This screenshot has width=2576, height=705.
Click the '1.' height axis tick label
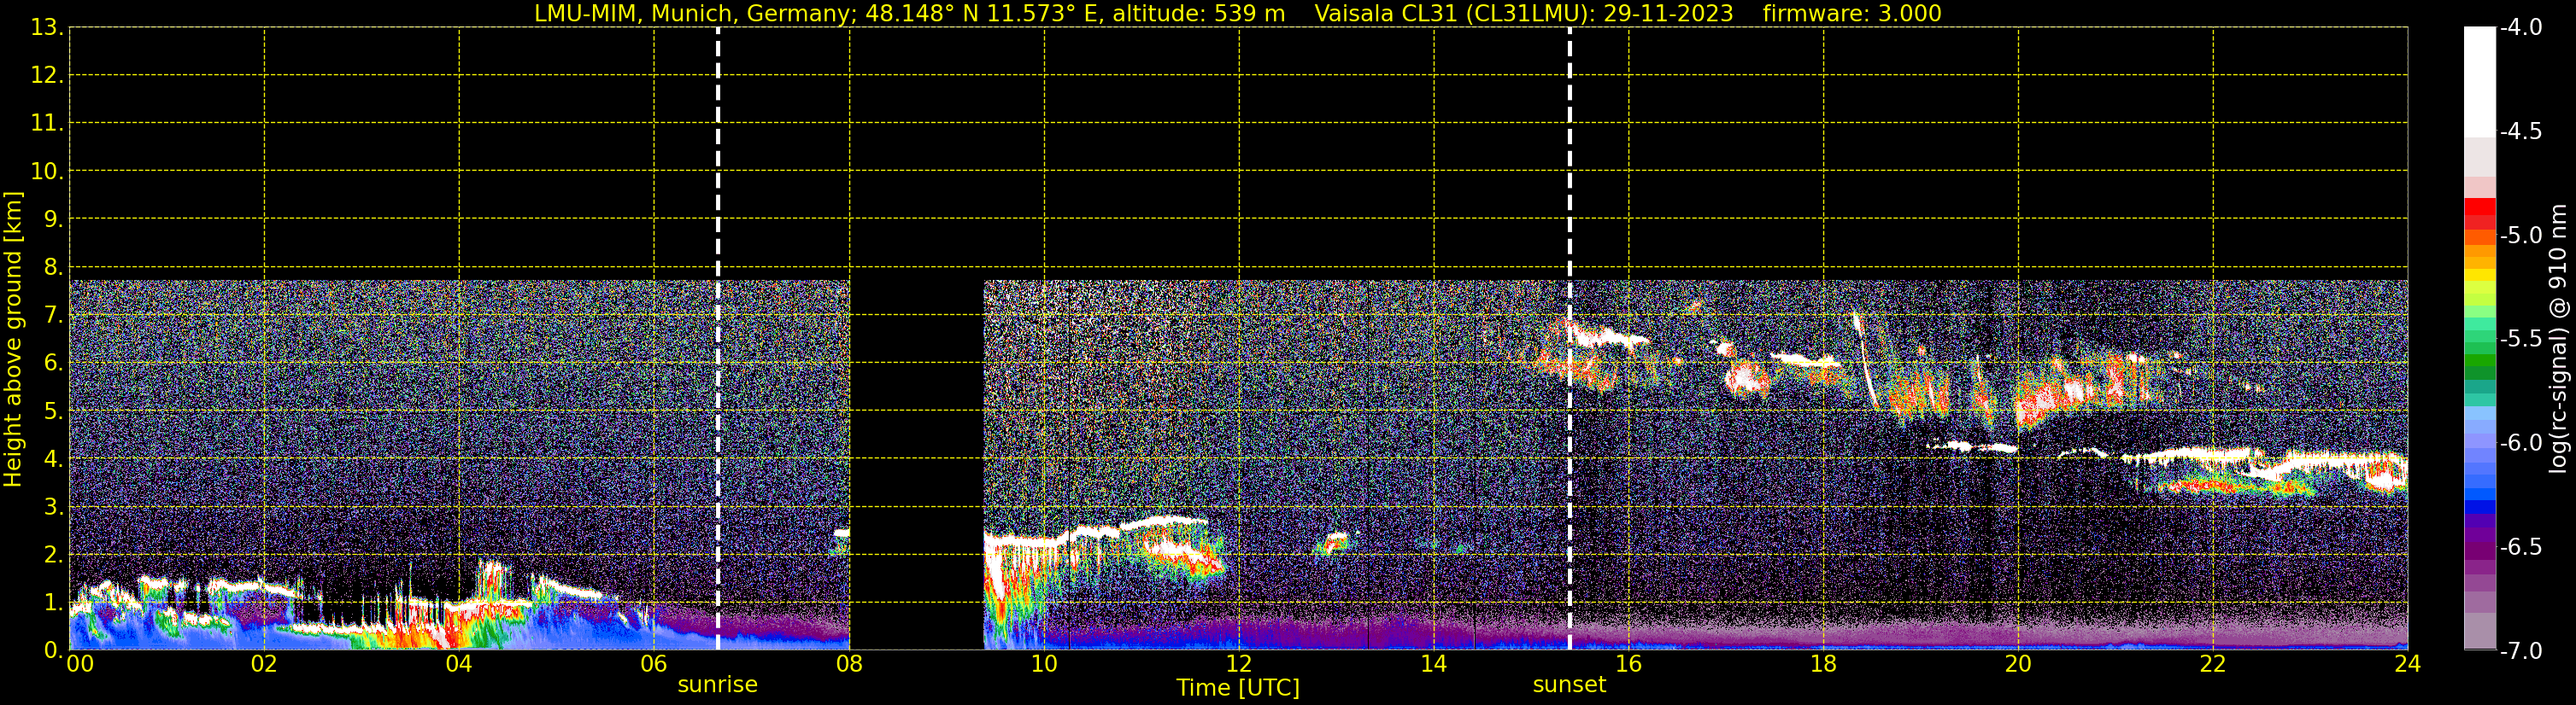(x=53, y=602)
